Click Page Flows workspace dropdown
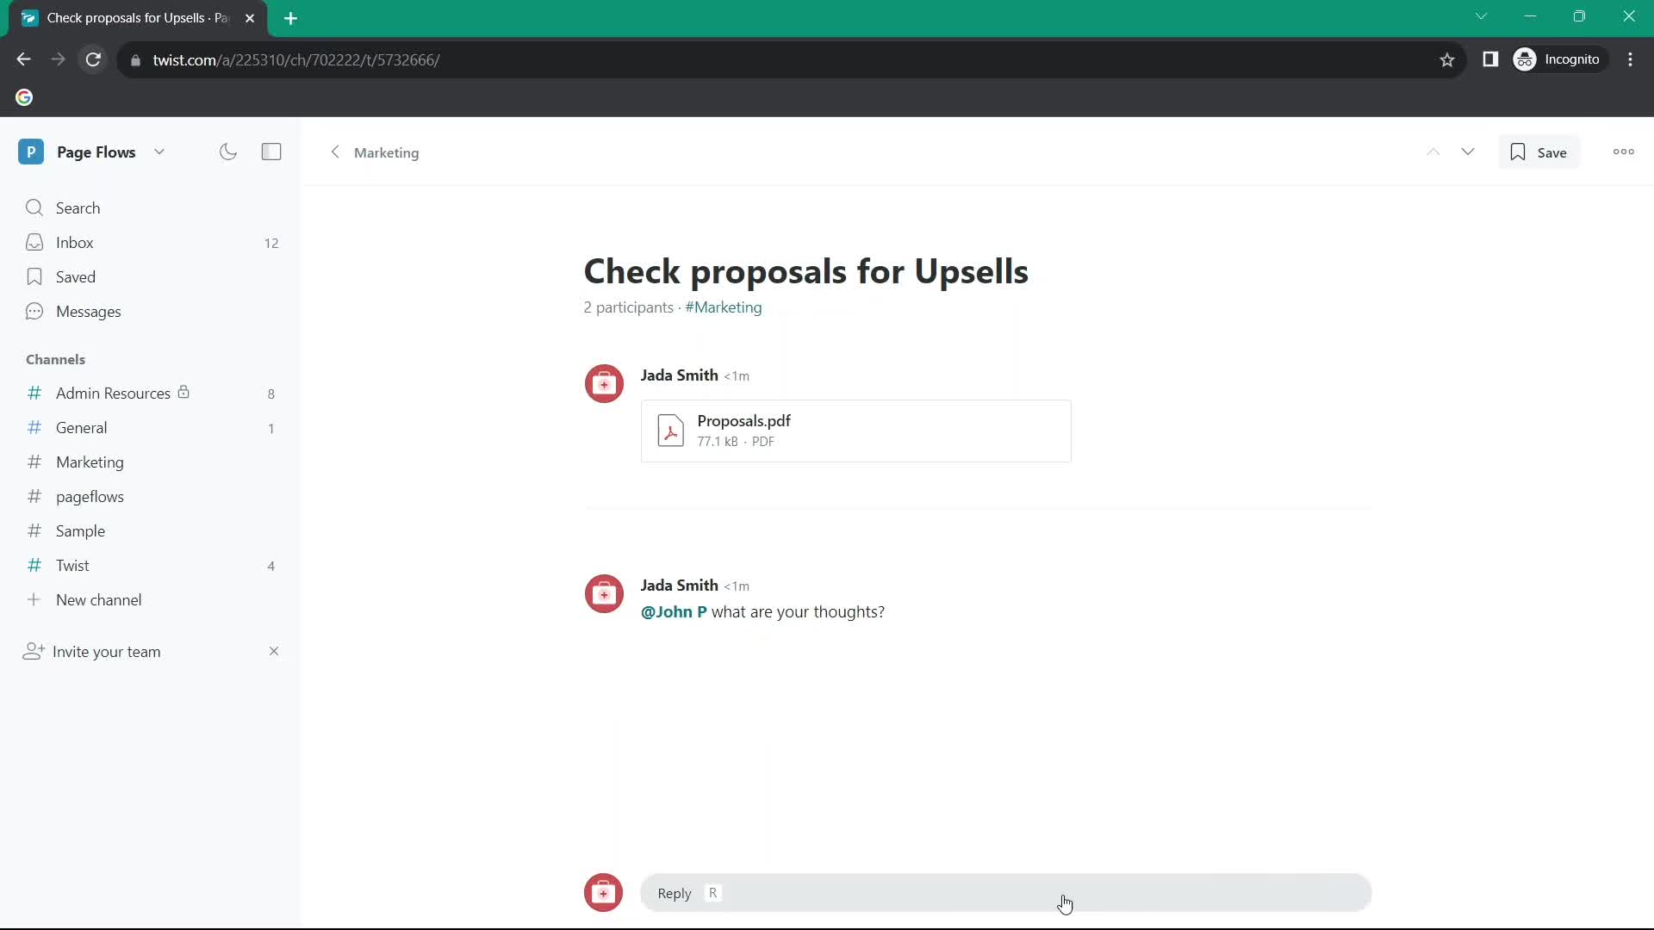Screen dimensions: 1654x930 point(159,151)
